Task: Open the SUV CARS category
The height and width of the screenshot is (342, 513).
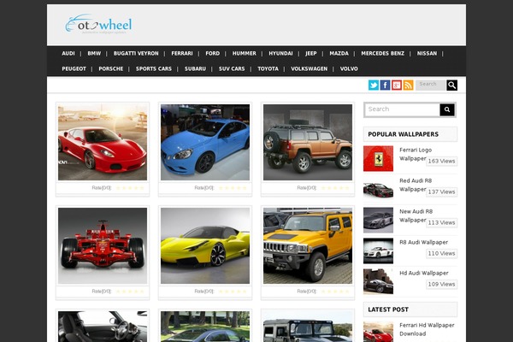Action: coord(232,68)
